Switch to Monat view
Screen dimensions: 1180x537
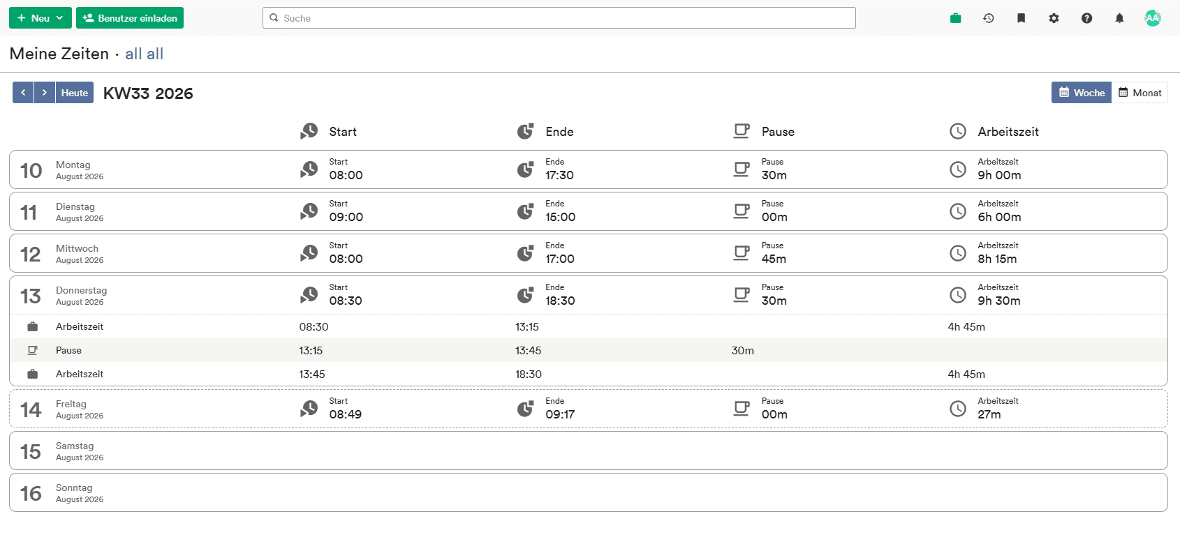click(1140, 93)
